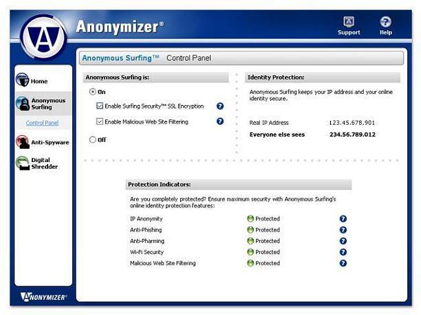The height and width of the screenshot is (315, 421).
Task: Select the On radio button
Action: [93, 92]
